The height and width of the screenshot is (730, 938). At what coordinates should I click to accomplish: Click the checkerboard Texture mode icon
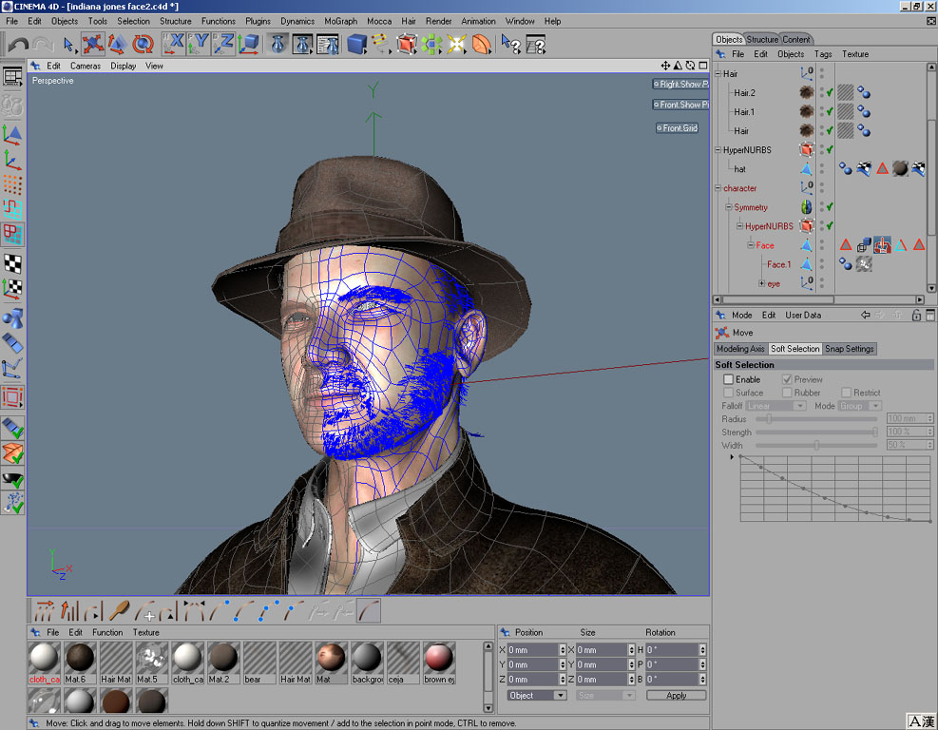[12, 263]
